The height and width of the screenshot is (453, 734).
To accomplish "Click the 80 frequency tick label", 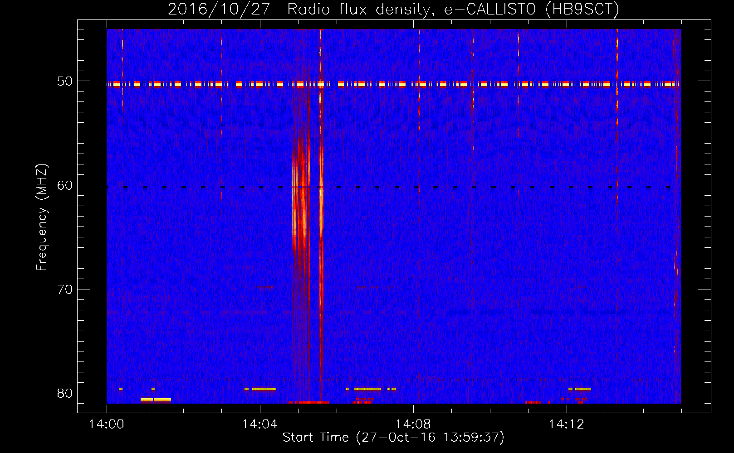I will pos(65,393).
